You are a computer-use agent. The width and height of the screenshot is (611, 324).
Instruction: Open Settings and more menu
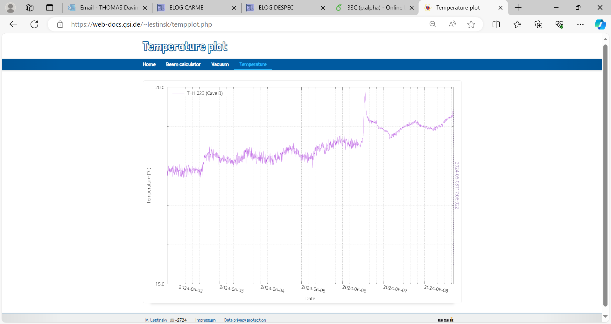pos(580,24)
